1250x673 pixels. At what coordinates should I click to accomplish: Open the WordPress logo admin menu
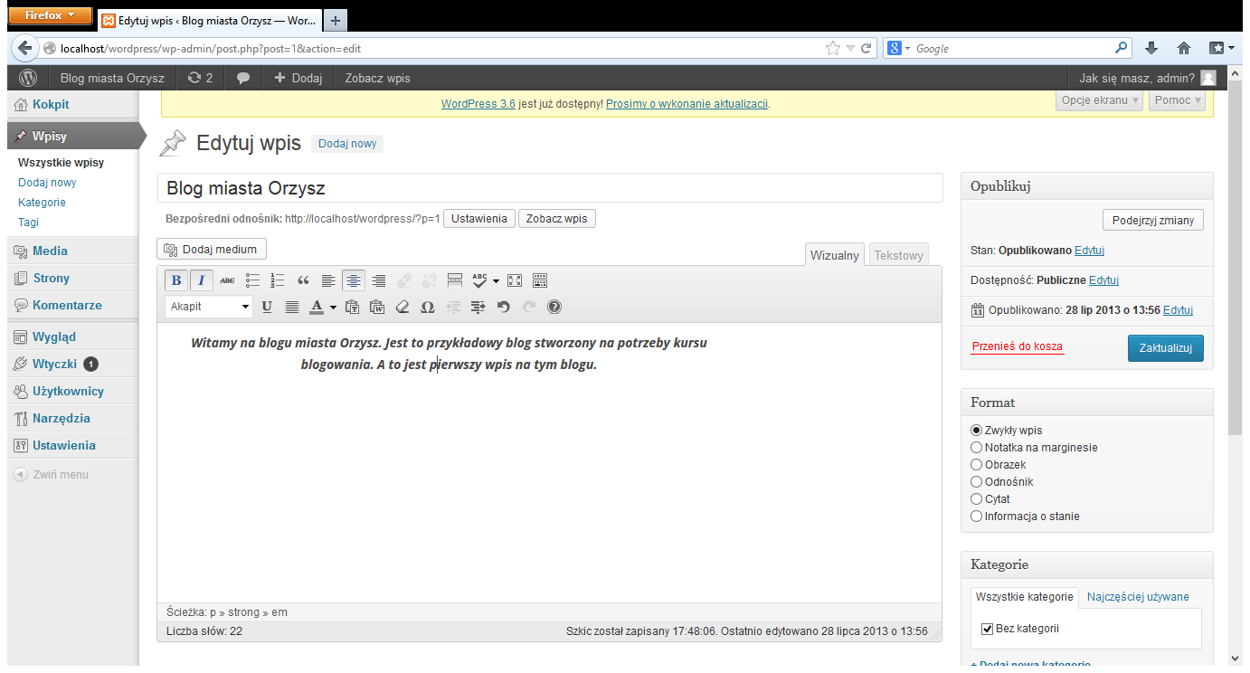pos(28,78)
